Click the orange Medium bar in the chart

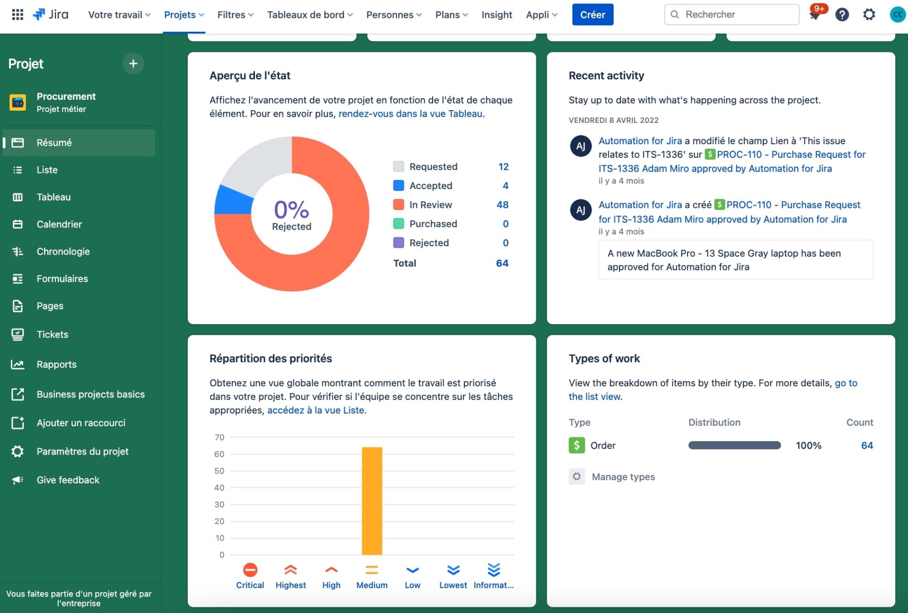pyautogui.click(x=372, y=501)
